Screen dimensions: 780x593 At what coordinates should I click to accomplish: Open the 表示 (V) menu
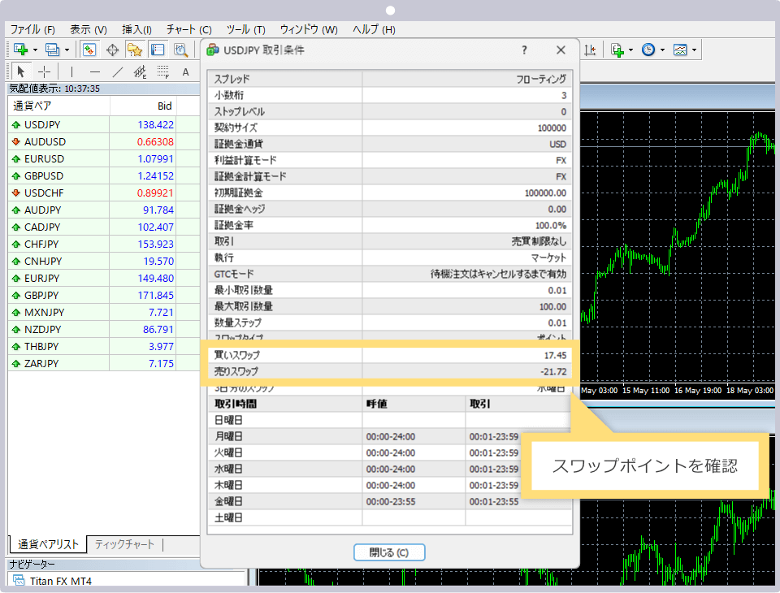pos(88,29)
